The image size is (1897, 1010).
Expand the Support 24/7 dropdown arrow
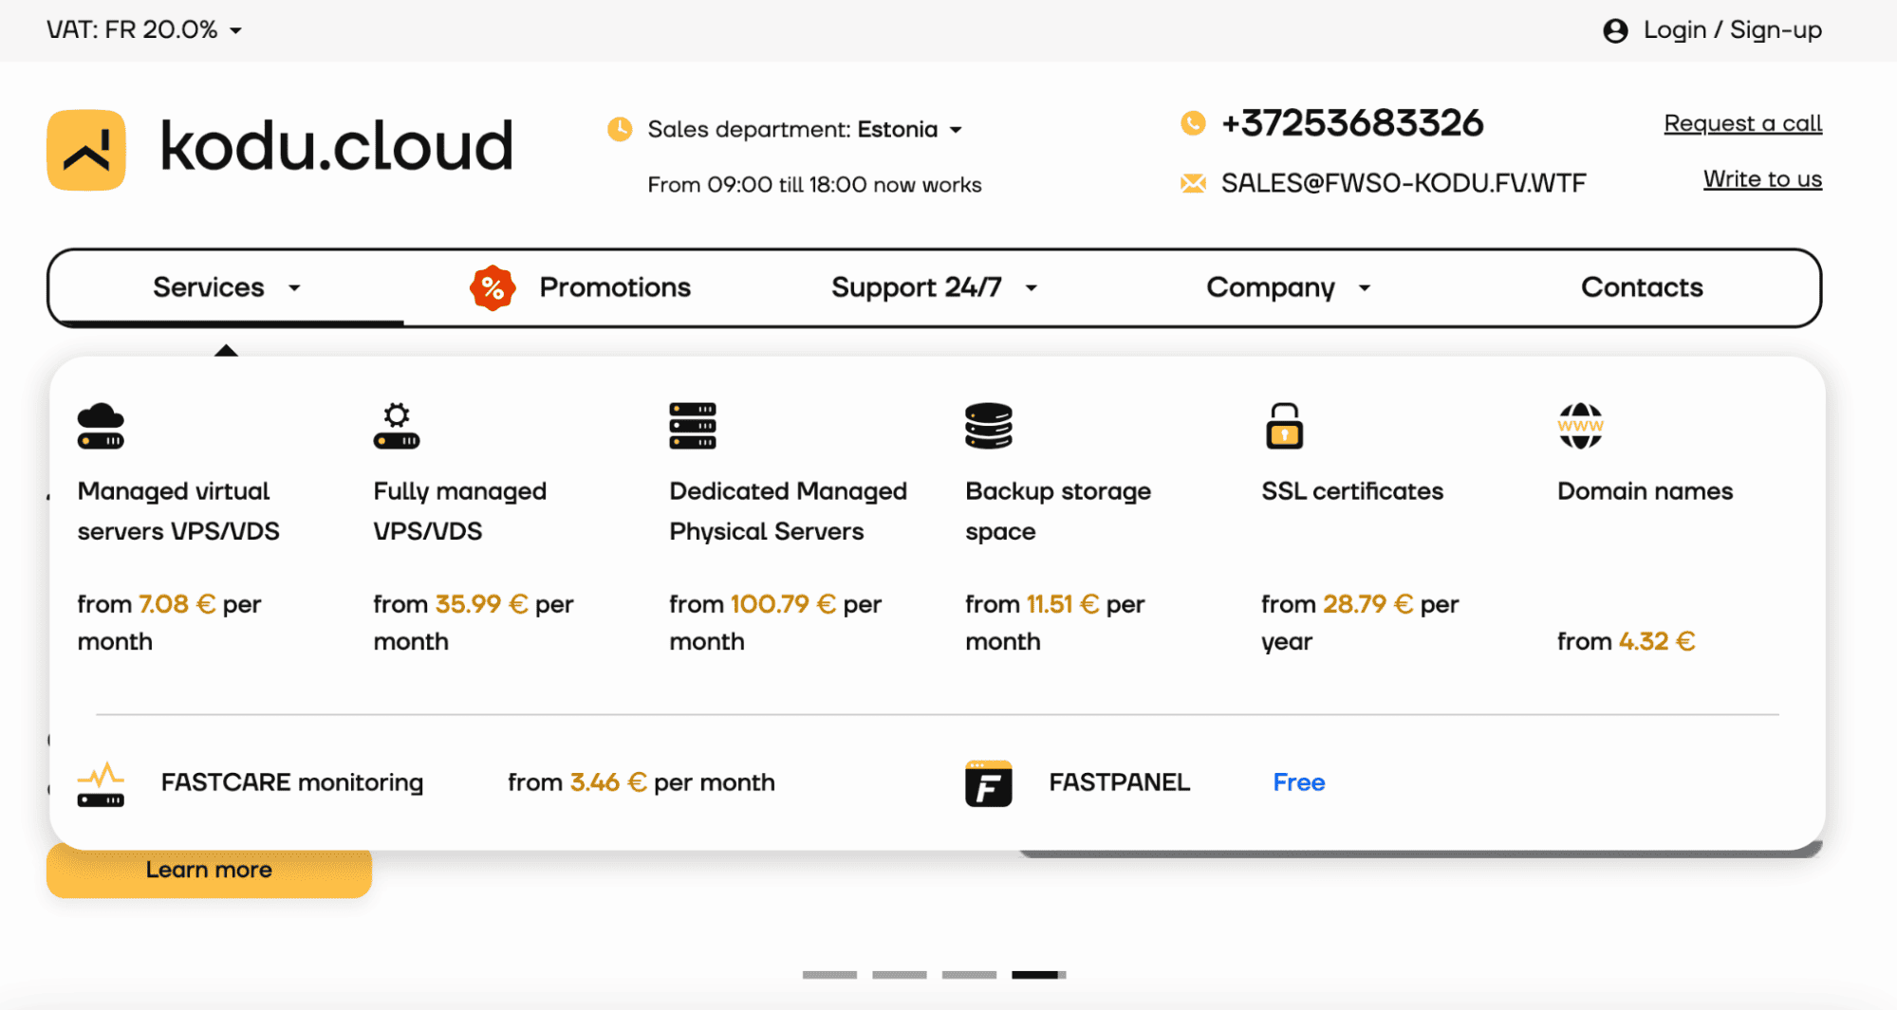1032,288
